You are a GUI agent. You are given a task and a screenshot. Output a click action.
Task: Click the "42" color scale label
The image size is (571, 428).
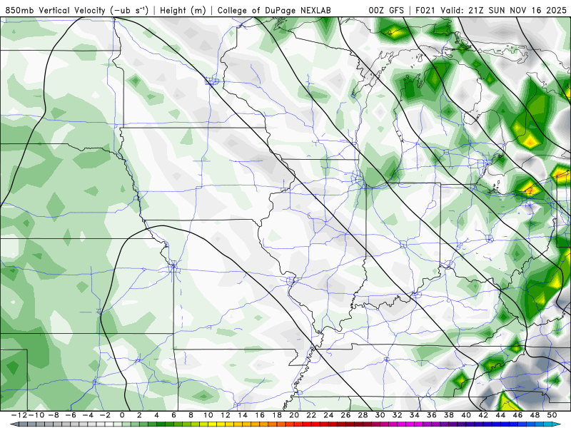(x=483, y=415)
